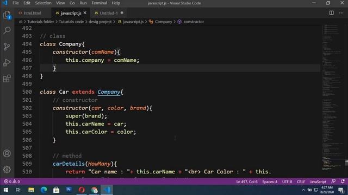Open notifications bell in status bar

[x=343, y=181]
